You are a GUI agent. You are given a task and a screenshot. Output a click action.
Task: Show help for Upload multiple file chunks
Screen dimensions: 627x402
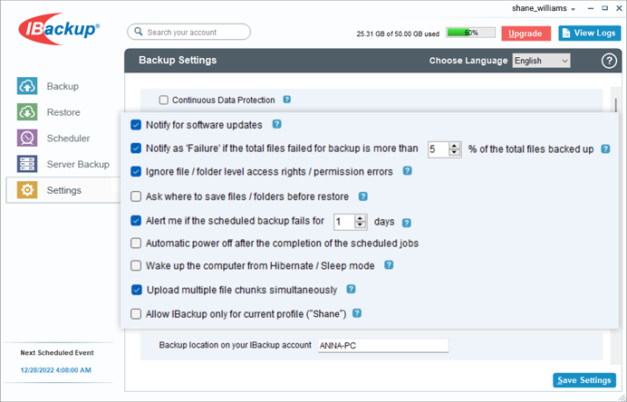click(351, 289)
